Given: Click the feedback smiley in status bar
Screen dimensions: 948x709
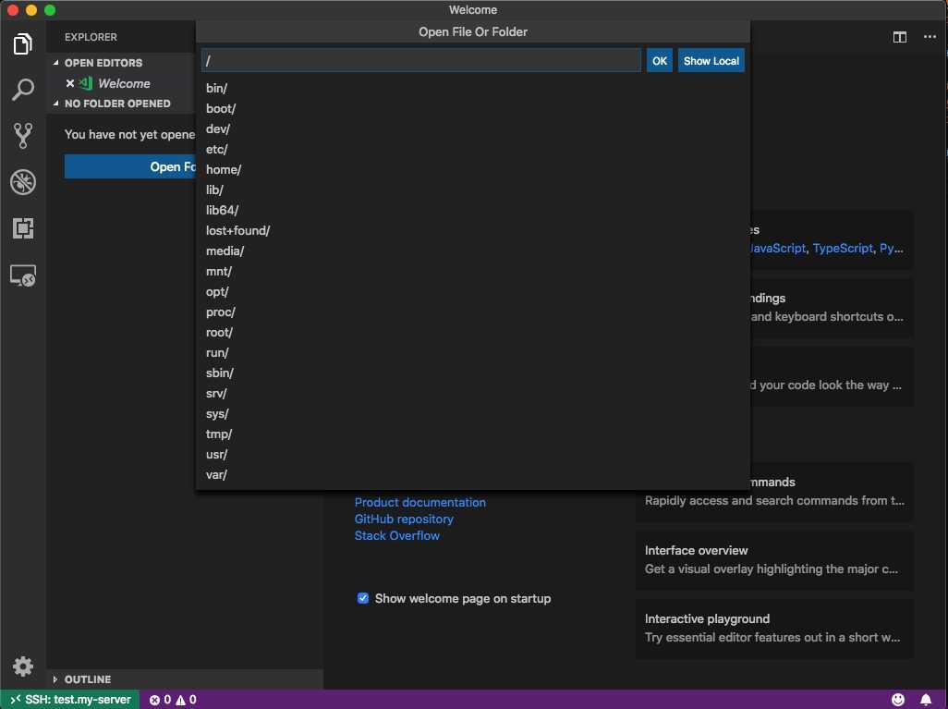Looking at the screenshot, I should (898, 700).
